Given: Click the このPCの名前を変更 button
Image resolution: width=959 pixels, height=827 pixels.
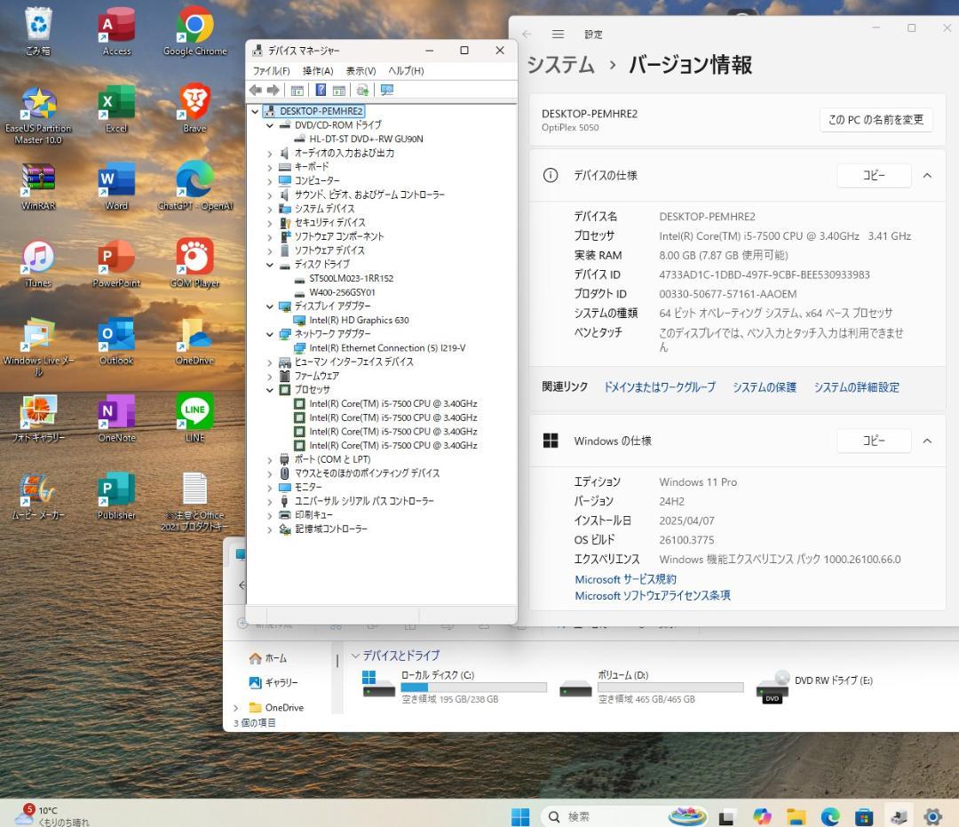Looking at the screenshot, I should (x=873, y=119).
